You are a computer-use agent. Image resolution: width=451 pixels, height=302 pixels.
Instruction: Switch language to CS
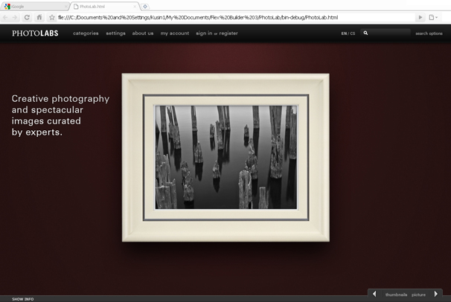pyautogui.click(x=353, y=33)
